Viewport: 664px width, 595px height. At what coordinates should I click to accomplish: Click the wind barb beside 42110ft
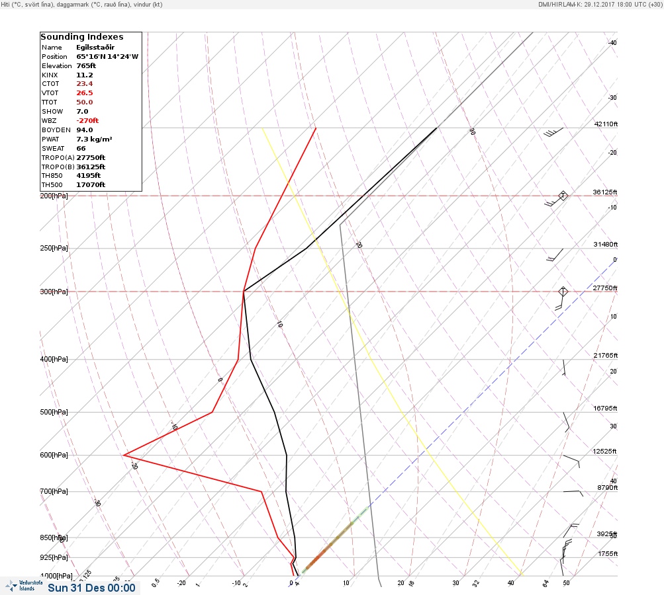pyautogui.click(x=553, y=132)
